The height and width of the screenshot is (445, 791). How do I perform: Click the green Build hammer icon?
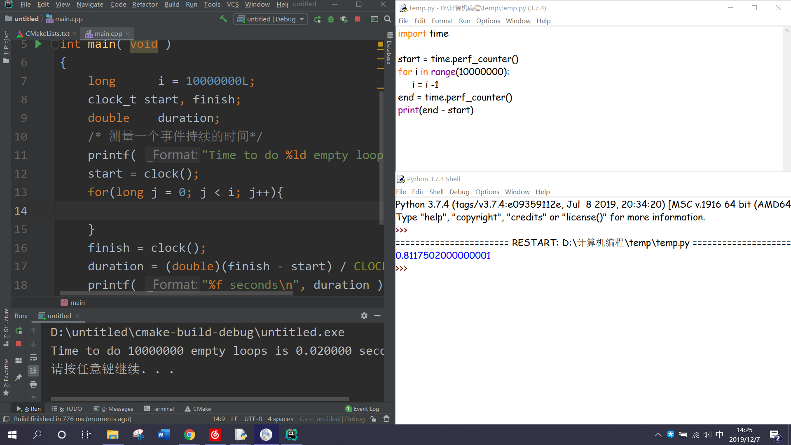coord(223,19)
